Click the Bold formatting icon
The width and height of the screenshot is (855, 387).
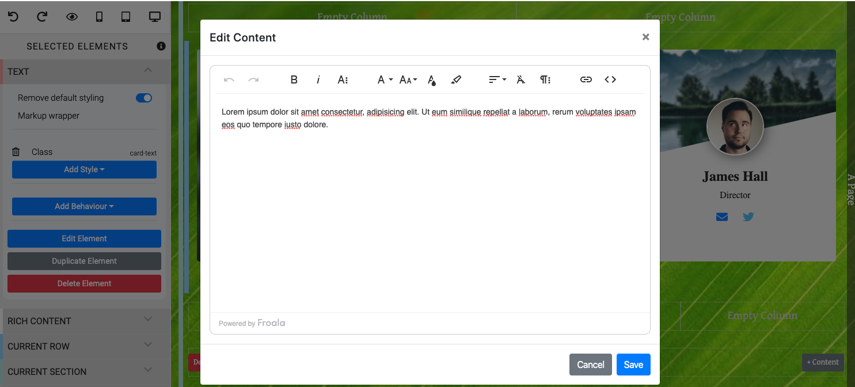click(x=294, y=80)
